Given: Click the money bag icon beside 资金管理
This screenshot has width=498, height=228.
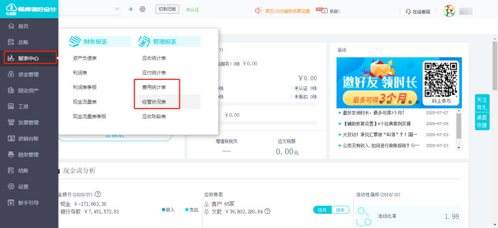Looking at the screenshot, I should [x=12, y=74].
